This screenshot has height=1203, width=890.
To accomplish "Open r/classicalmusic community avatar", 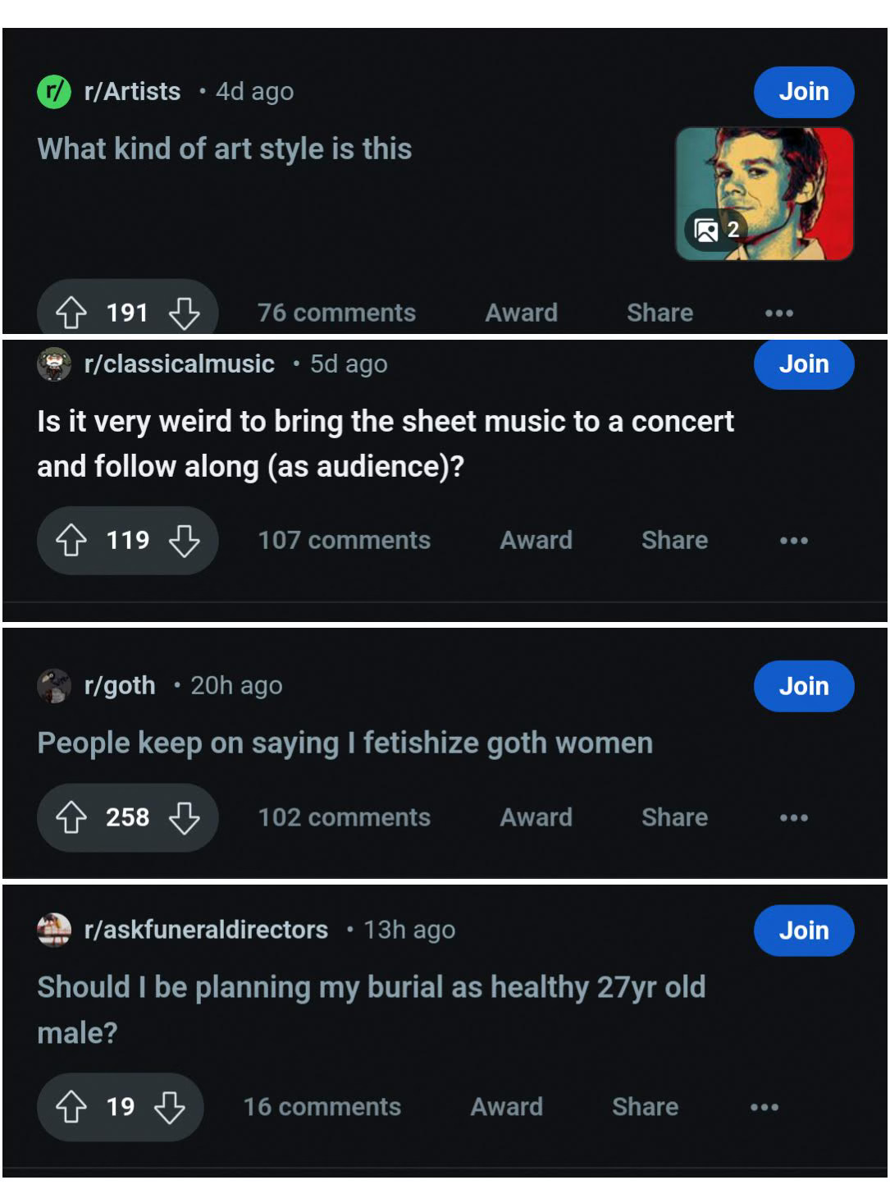I will [x=54, y=364].
